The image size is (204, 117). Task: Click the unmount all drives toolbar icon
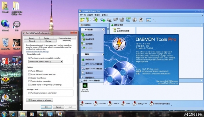[x=128, y=20]
